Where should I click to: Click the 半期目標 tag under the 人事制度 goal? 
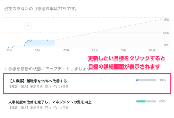point(36,108)
